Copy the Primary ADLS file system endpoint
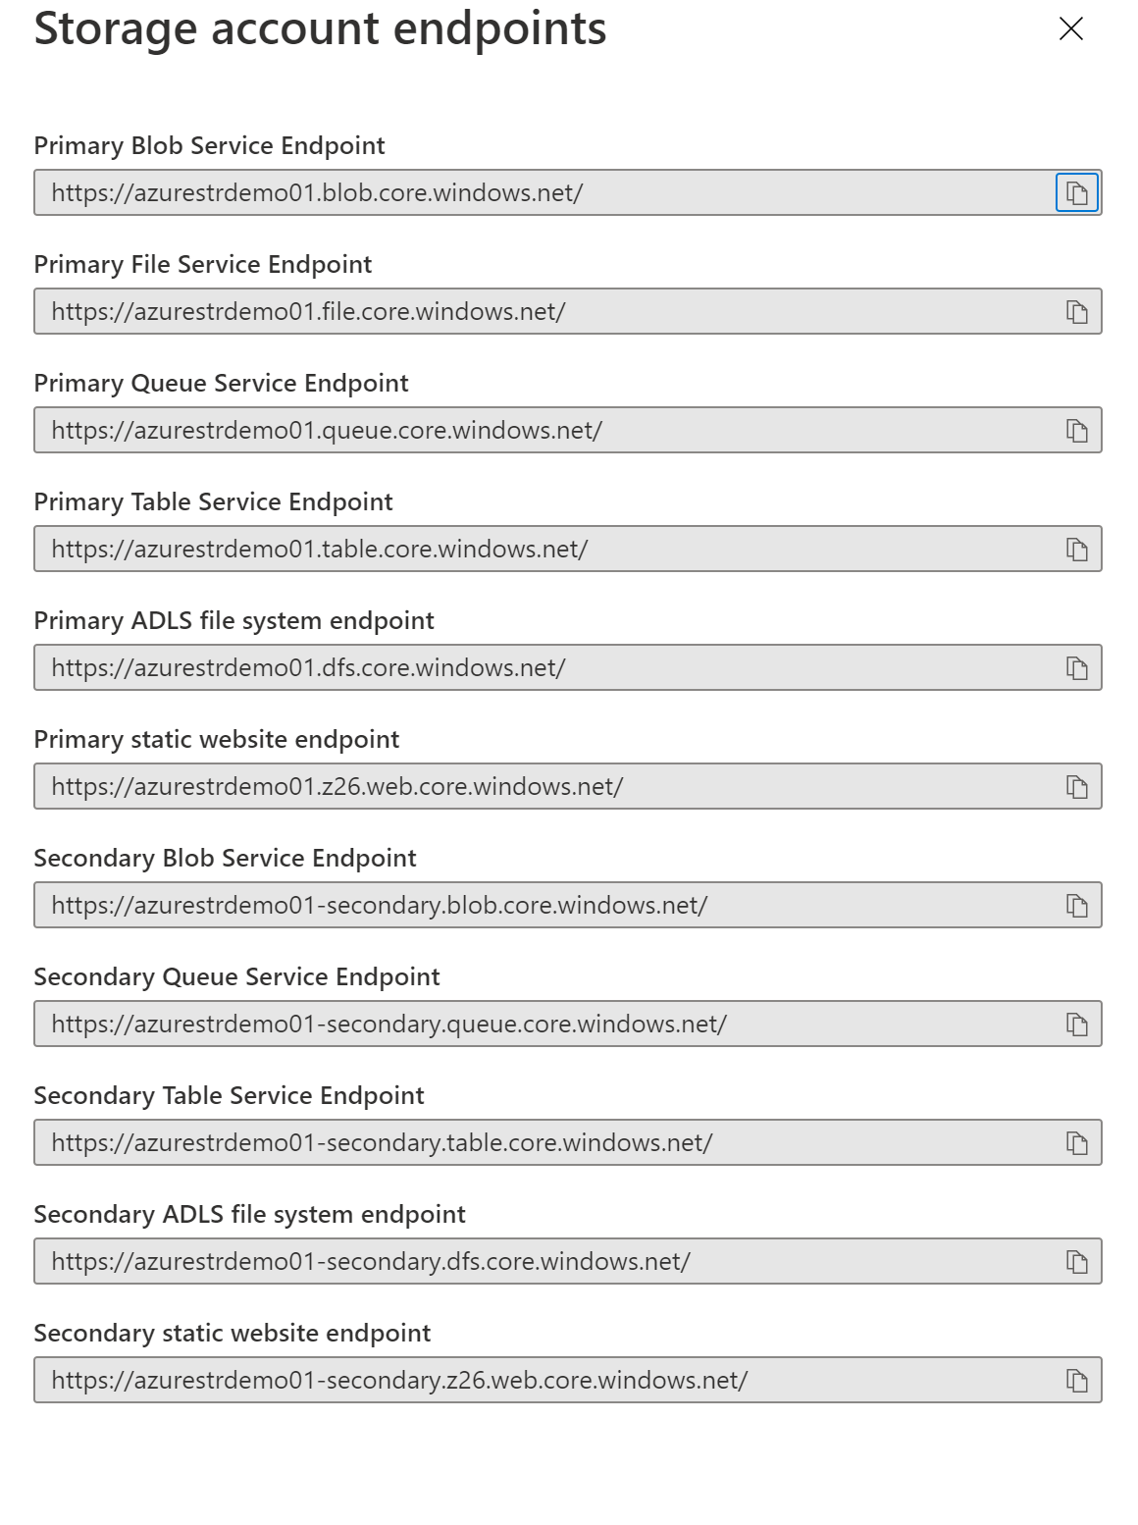Screen dimensions: 1138x1525 (1075, 668)
